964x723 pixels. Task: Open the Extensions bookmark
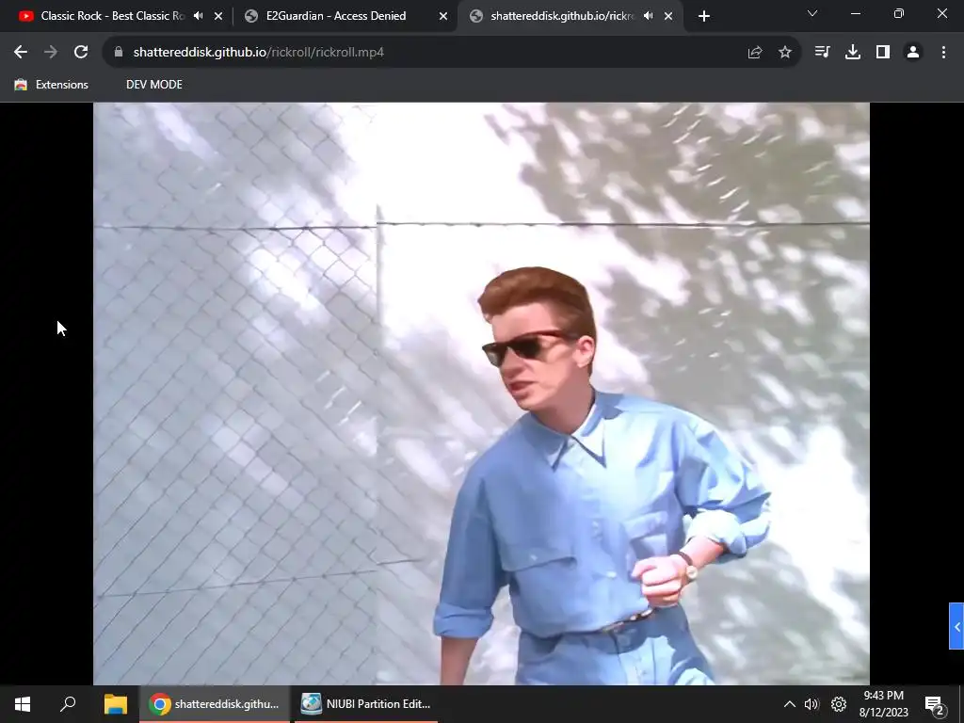tap(52, 85)
